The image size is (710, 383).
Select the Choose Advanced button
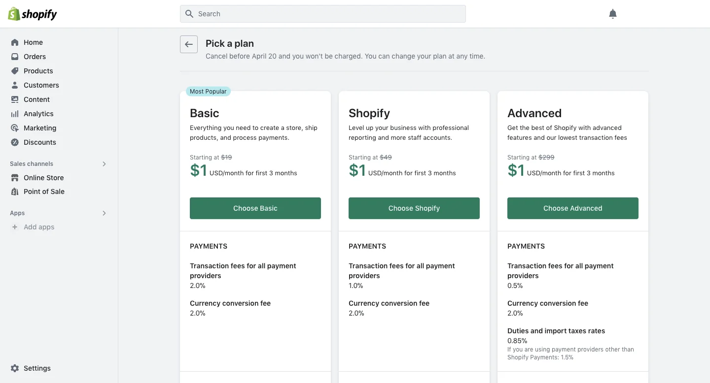coord(572,208)
